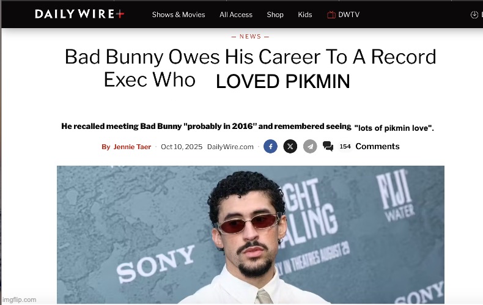483x305 pixels.
Task: Open Shows & Movies menu
Action: 179,15
